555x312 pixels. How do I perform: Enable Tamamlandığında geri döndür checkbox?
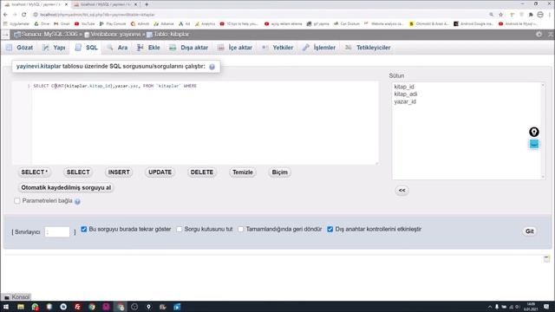click(241, 229)
